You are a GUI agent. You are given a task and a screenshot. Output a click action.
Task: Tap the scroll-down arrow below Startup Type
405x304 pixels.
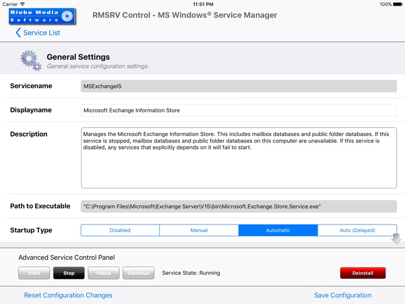click(396, 239)
